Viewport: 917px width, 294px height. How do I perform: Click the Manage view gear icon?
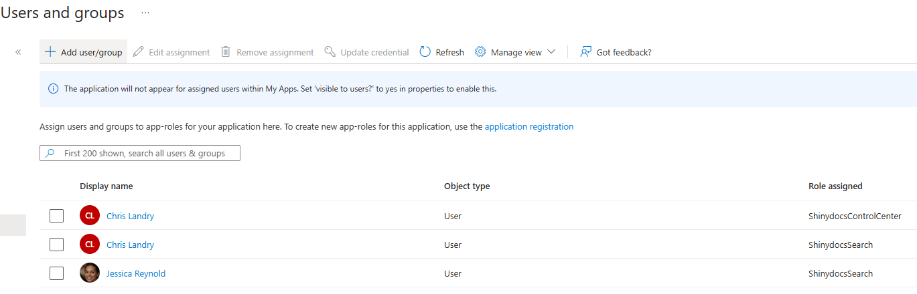coord(480,52)
